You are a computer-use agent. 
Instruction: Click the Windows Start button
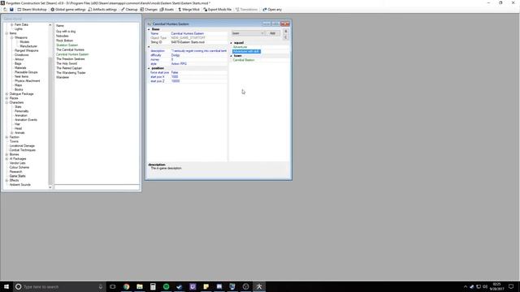click(6, 286)
